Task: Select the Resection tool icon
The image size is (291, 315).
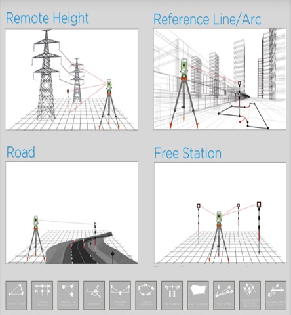Action: (94, 295)
